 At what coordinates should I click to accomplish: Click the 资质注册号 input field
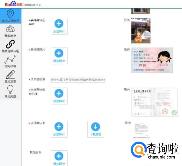pyautogui.click(x=78, y=80)
